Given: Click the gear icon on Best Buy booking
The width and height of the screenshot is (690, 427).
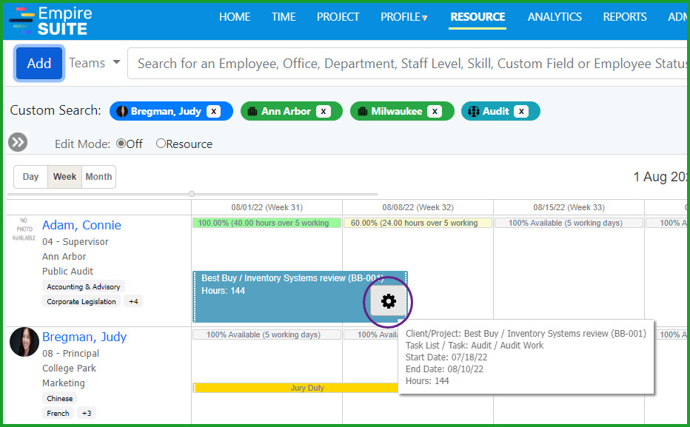Looking at the screenshot, I should point(388,301).
